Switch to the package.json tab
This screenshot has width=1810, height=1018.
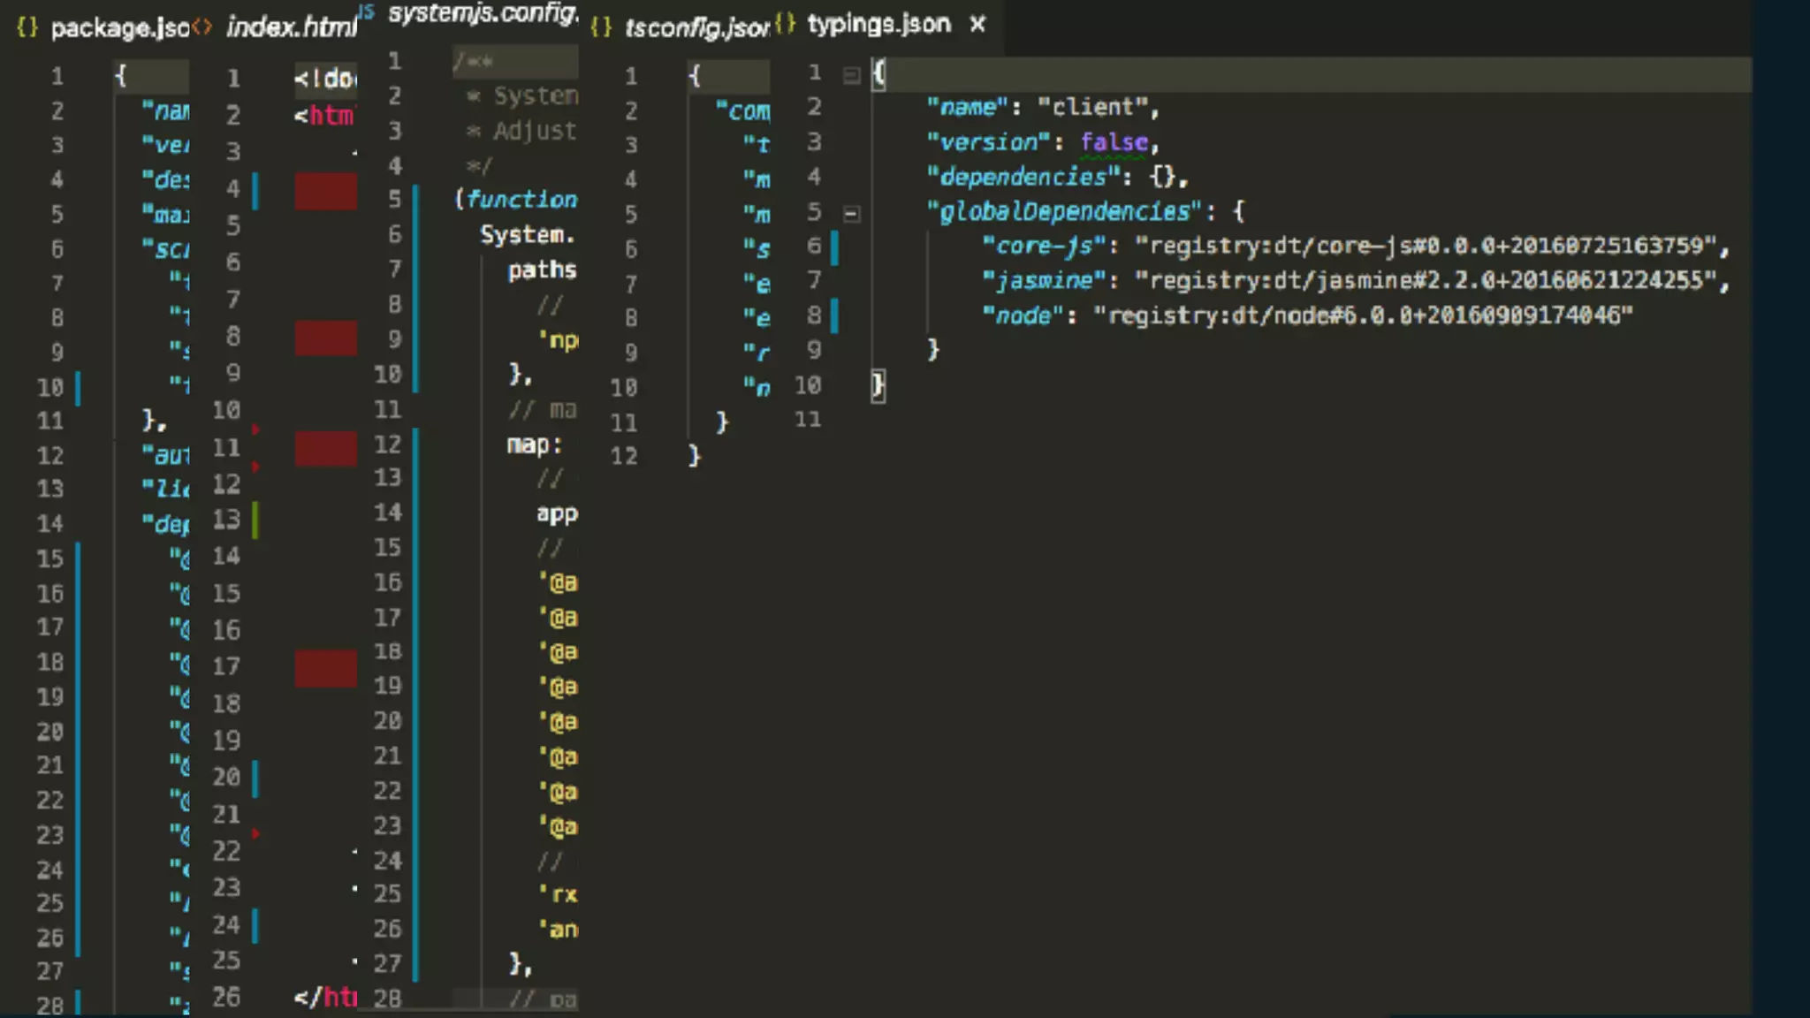119,28
